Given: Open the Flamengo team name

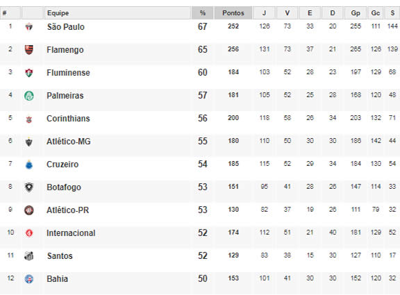Looking at the screenshot, I should (x=65, y=50).
